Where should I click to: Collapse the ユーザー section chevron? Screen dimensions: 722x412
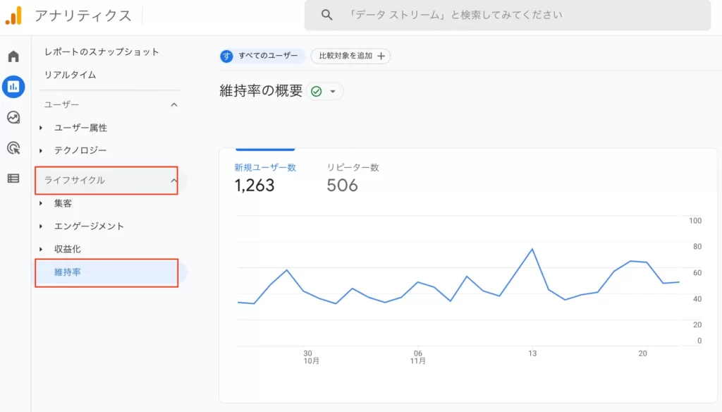point(173,104)
